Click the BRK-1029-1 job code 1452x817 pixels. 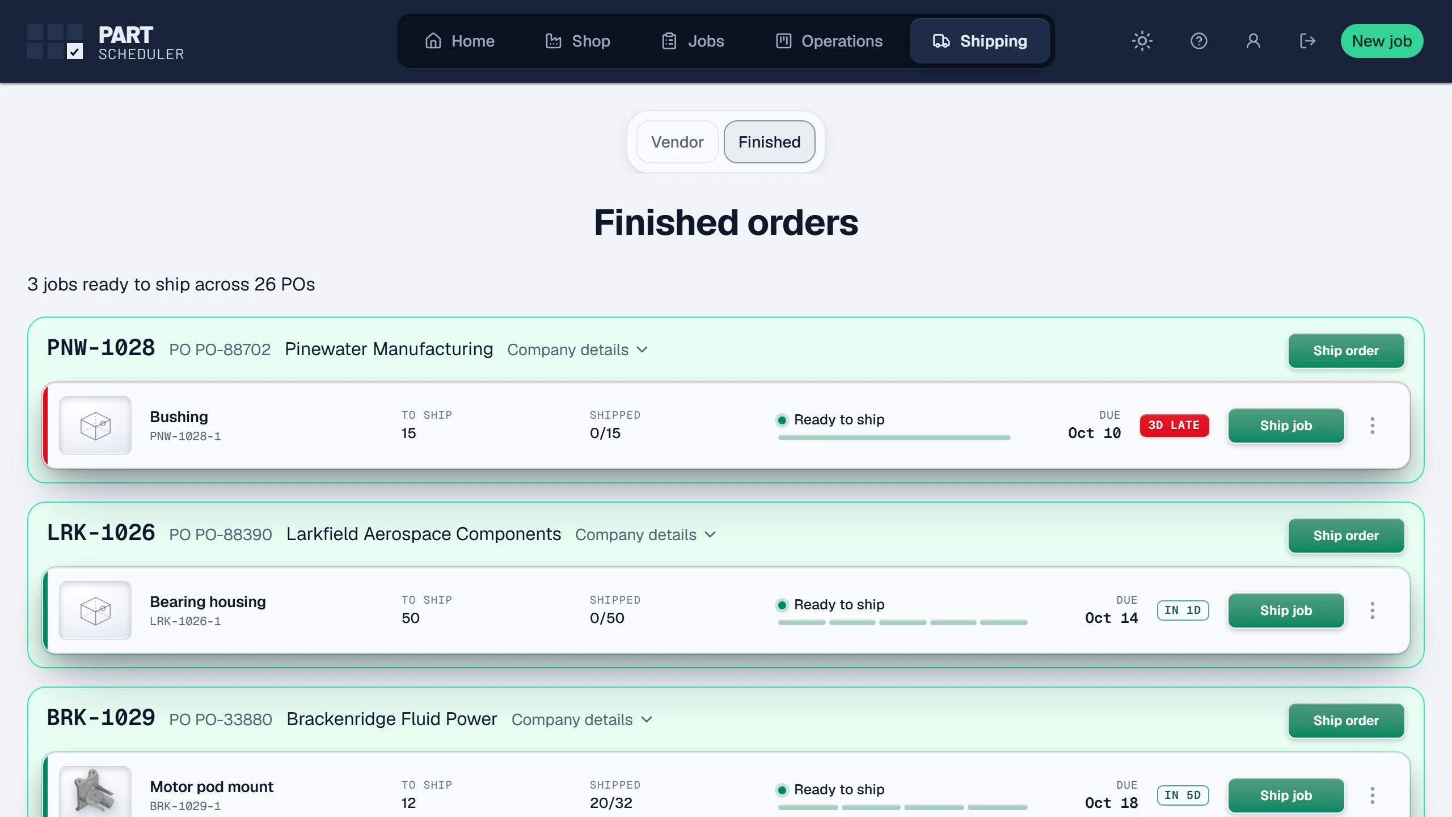pyautogui.click(x=185, y=806)
